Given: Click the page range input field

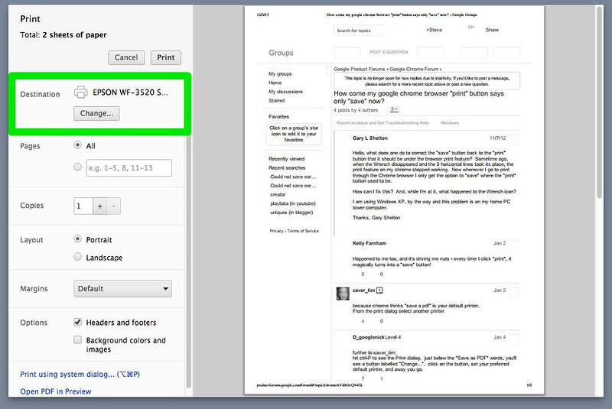Looking at the screenshot, I should click(129, 167).
